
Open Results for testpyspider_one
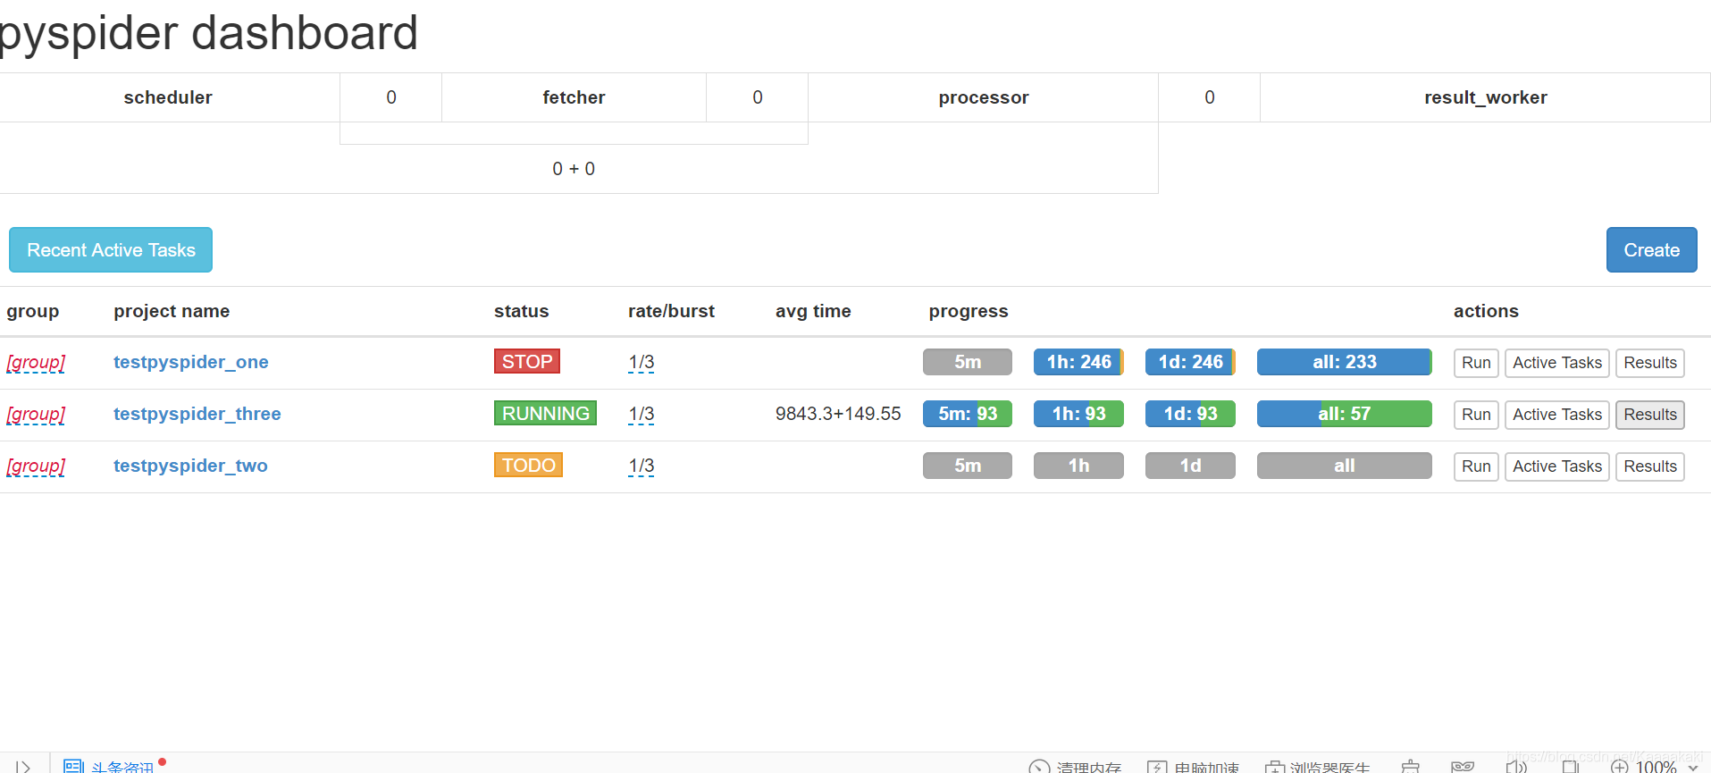point(1650,363)
